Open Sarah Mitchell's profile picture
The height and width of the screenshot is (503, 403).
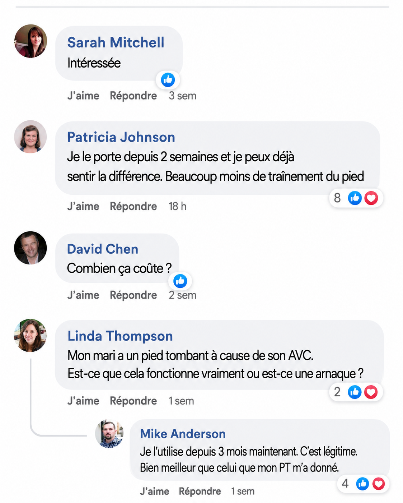click(x=31, y=41)
